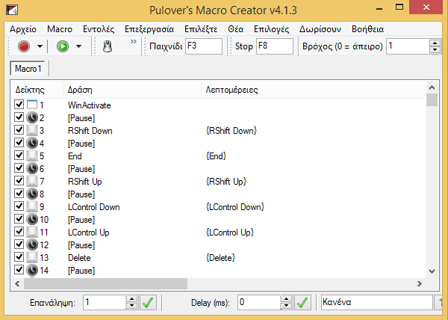Open the Βοήθεια menu

[367, 29]
